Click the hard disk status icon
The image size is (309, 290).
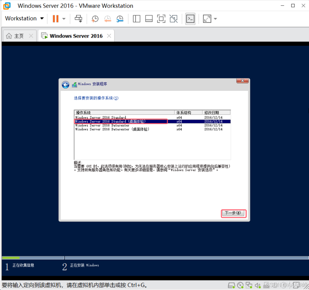pos(231,285)
